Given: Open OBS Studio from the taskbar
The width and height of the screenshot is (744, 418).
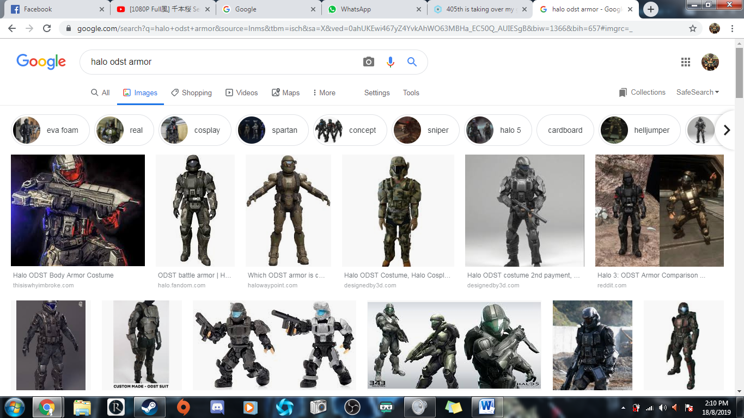Looking at the screenshot, I should 352,407.
